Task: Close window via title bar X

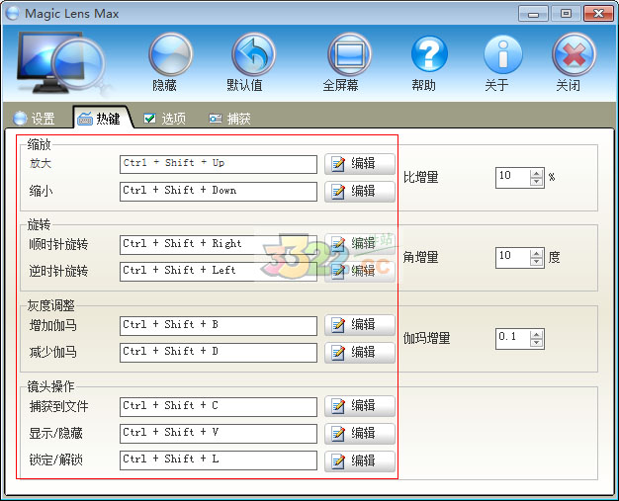Action: coord(598,14)
